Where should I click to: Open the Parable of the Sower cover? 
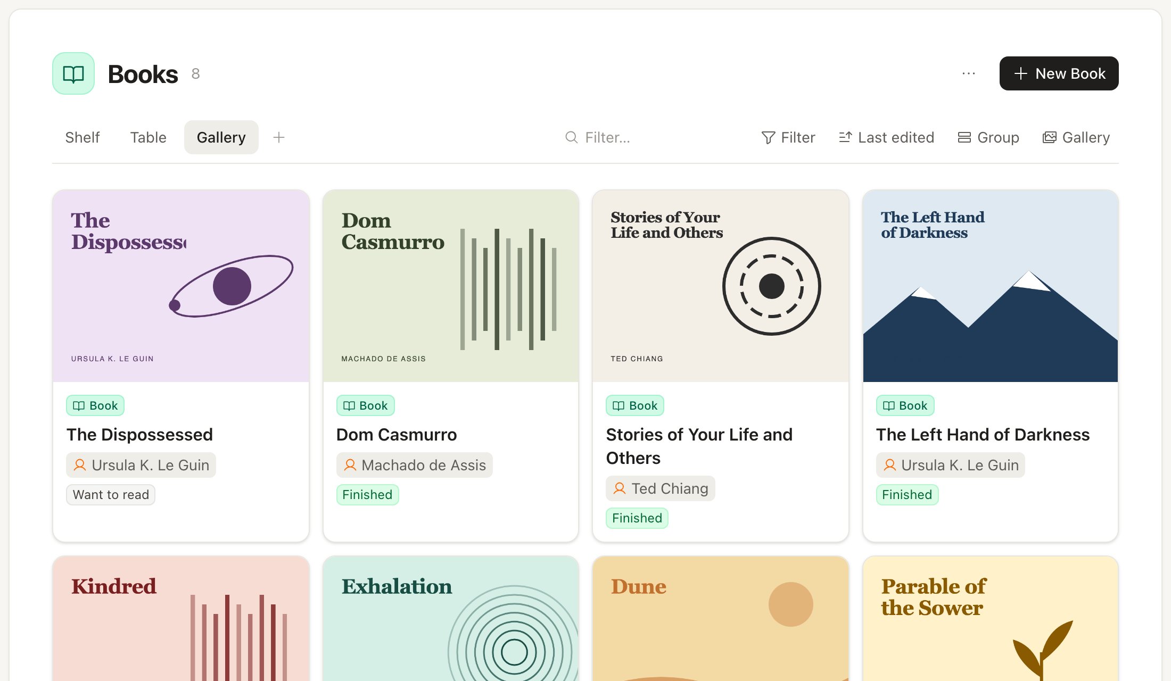(x=991, y=619)
